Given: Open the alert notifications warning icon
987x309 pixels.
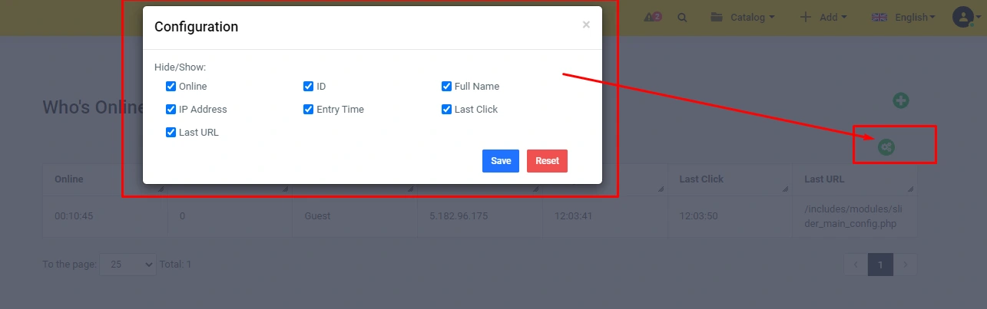Looking at the screenshot, I should 653,17.
